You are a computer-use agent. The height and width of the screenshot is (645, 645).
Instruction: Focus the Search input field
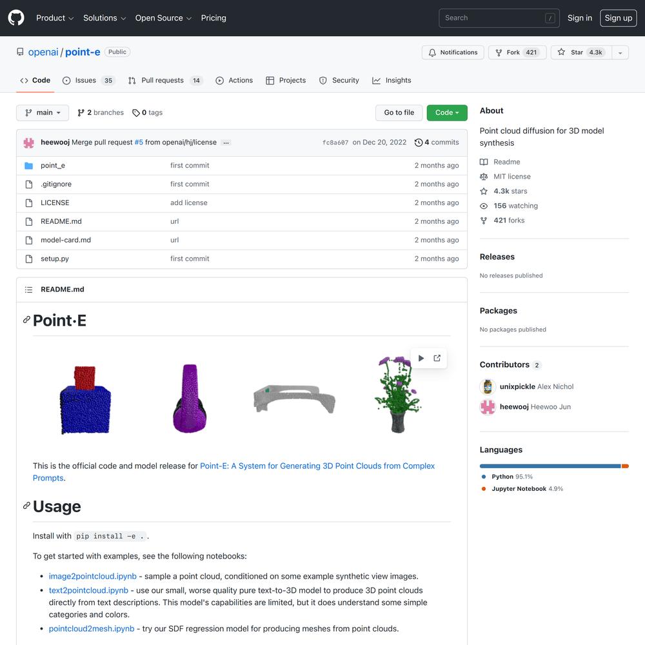coord(499,18)
